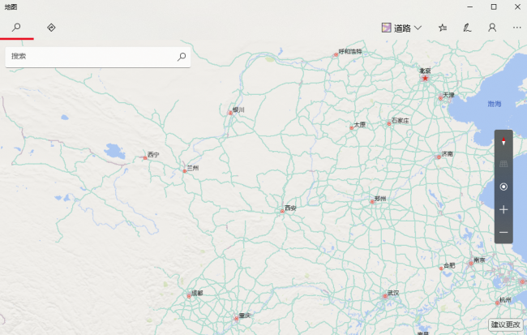Open the user account profile icon
Viewport: 527px width, 335px height.
492,28
